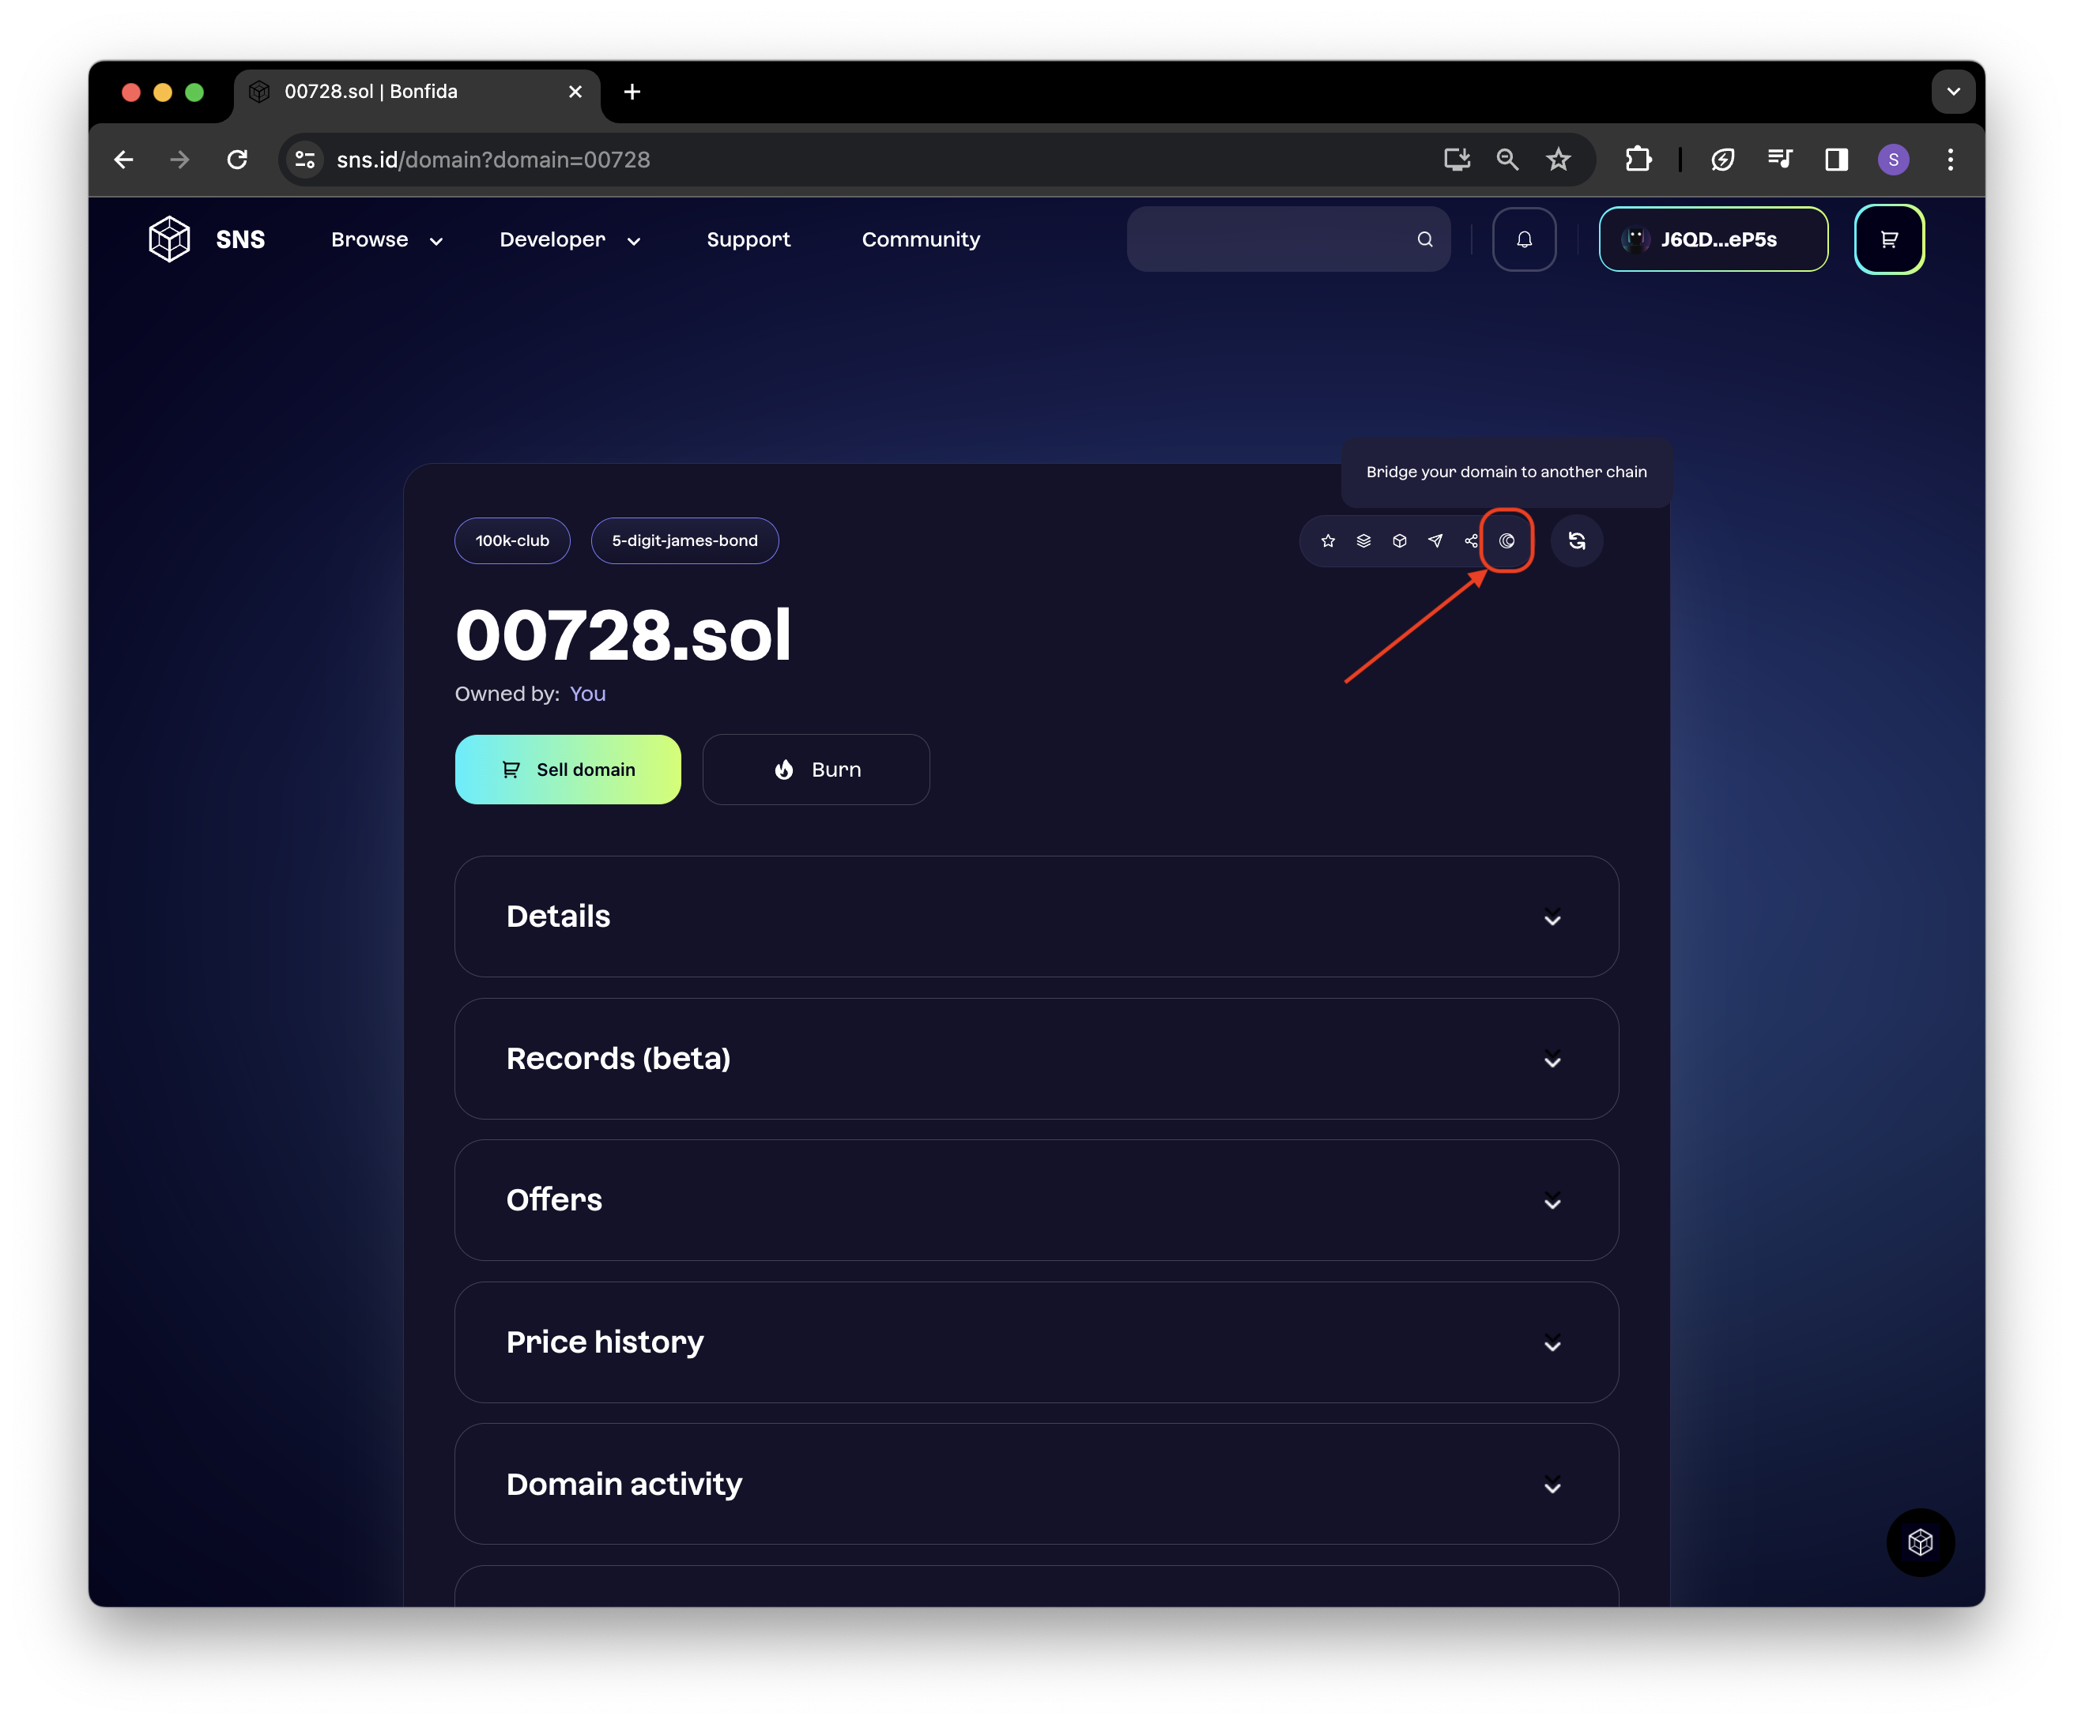This screenshot has height=1724, width=2074.
Task: Open the Chrome three-dot menu
Action: coord(1950,160)
